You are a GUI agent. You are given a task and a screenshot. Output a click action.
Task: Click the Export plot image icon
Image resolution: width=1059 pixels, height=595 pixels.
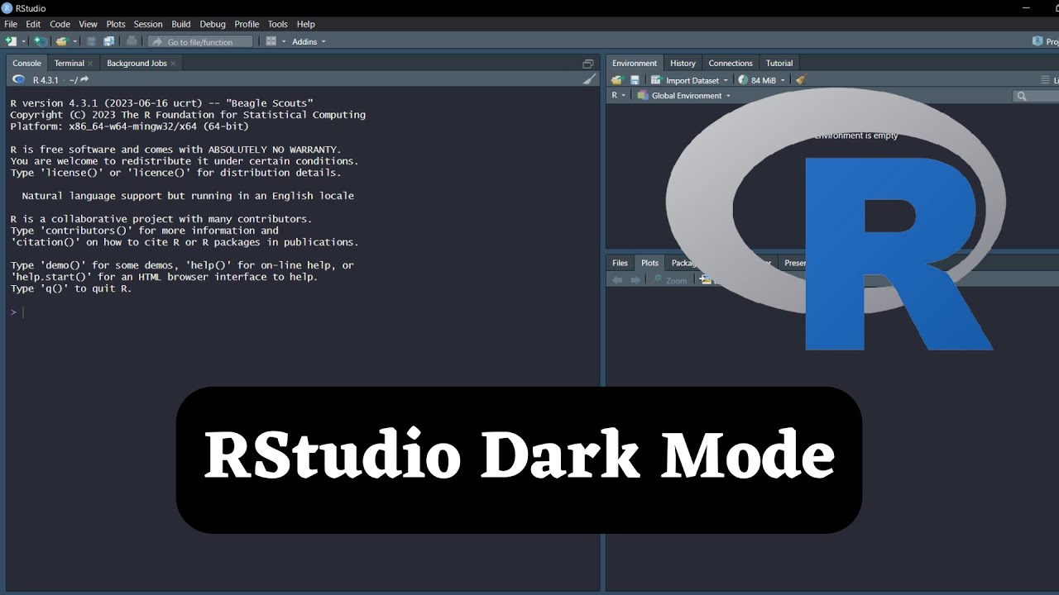click(705, 280)
